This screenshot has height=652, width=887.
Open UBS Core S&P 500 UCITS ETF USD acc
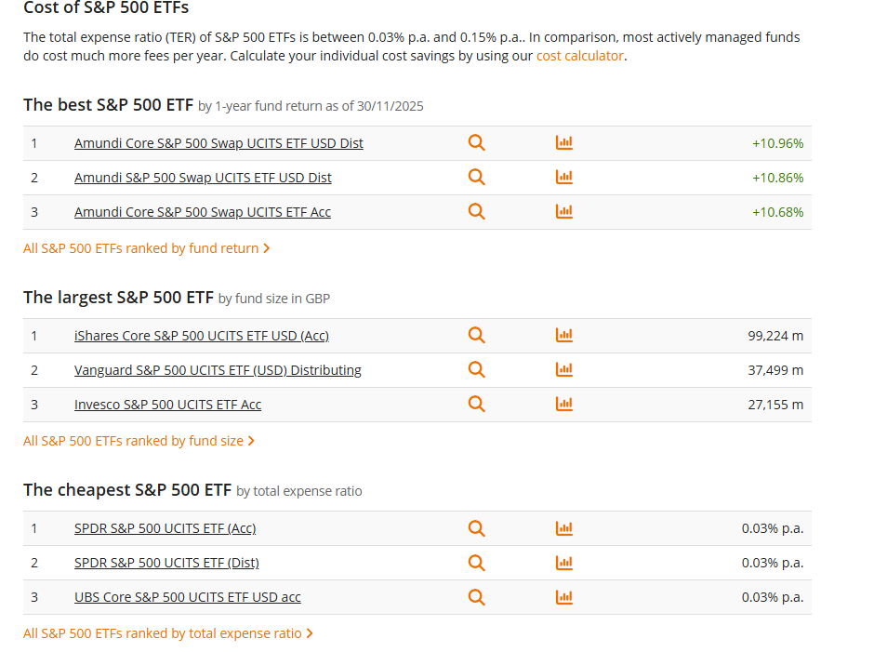(x=187, y=597)
